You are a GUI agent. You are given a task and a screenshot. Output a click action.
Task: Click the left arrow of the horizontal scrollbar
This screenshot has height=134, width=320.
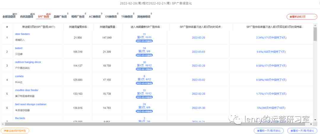[x=3, y=124]
